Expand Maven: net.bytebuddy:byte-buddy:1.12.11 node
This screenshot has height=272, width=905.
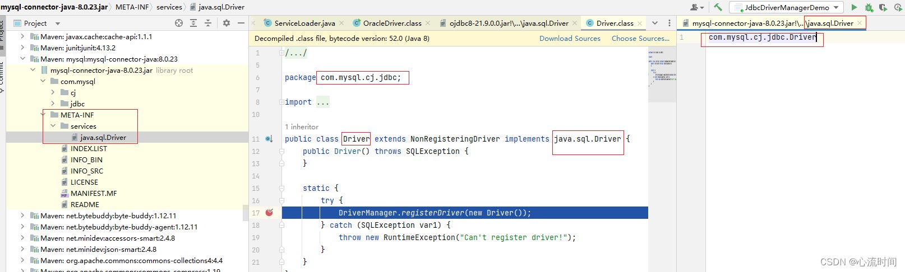22,215
